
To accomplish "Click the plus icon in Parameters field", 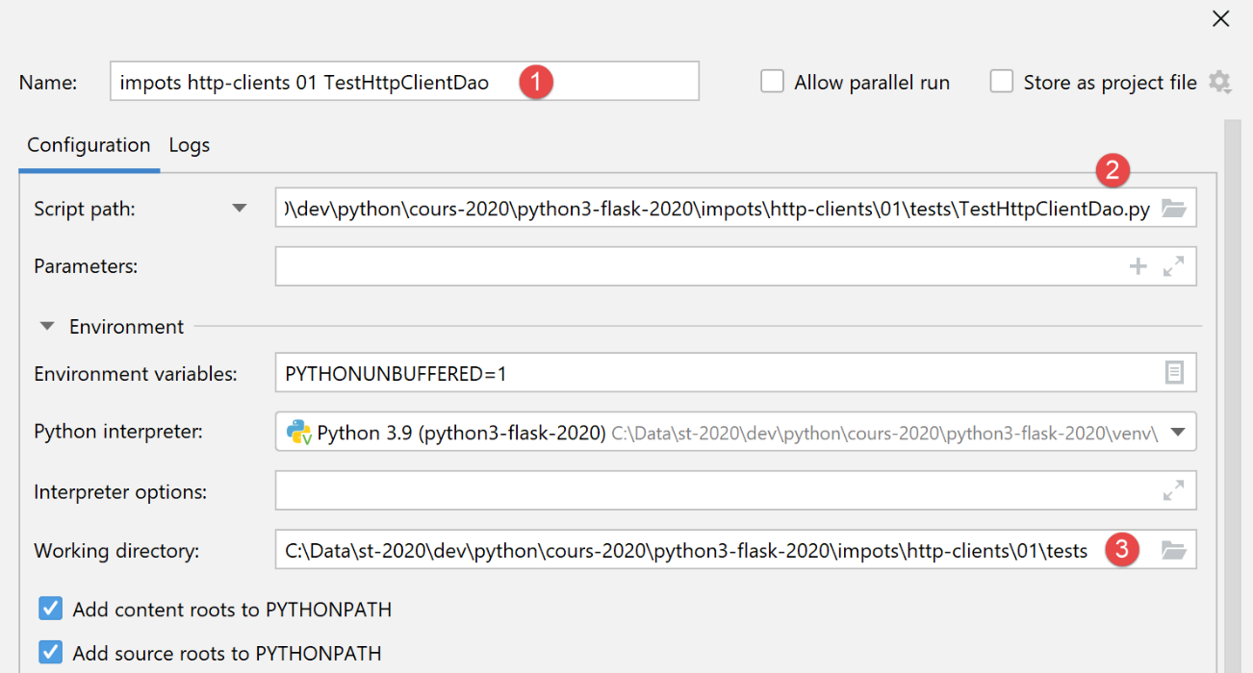I will pos(1138,267).
